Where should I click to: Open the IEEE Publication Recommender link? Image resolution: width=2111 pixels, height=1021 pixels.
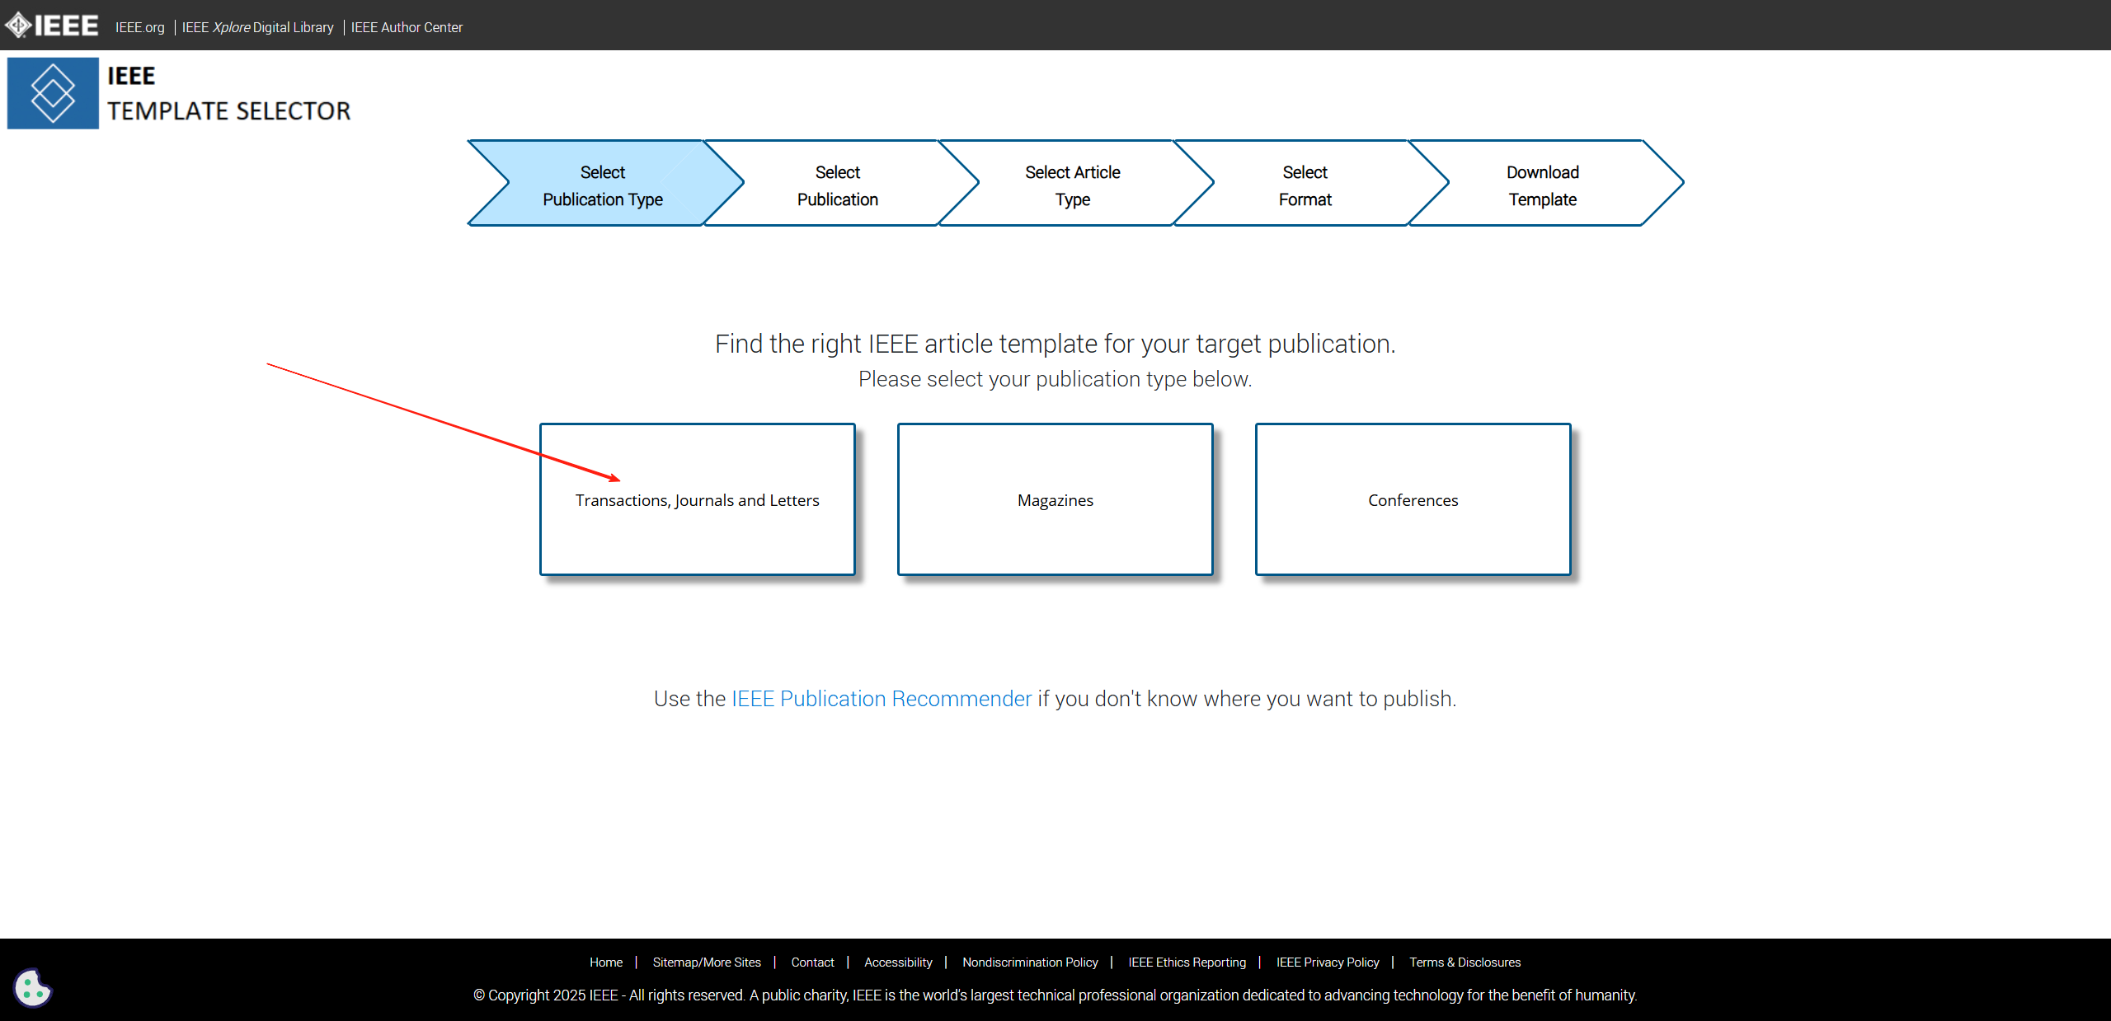click(881, 698)
